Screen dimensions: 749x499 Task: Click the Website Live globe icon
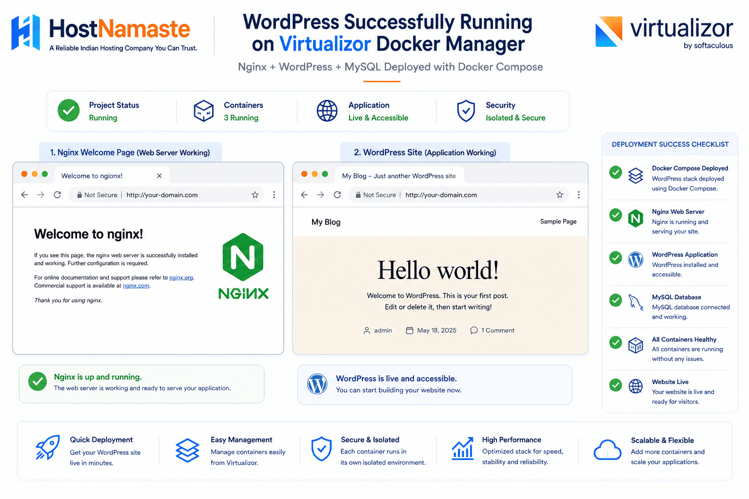coord(635,386)
